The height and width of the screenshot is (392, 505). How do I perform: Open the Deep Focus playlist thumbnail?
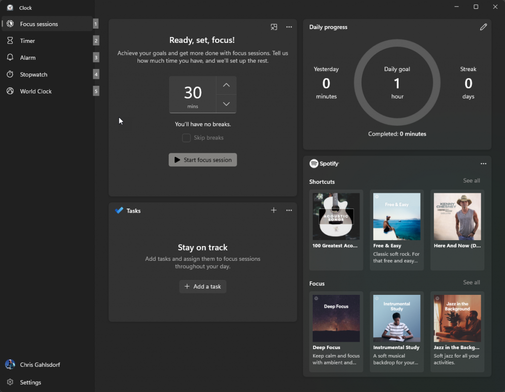click(x=336, y=318)
